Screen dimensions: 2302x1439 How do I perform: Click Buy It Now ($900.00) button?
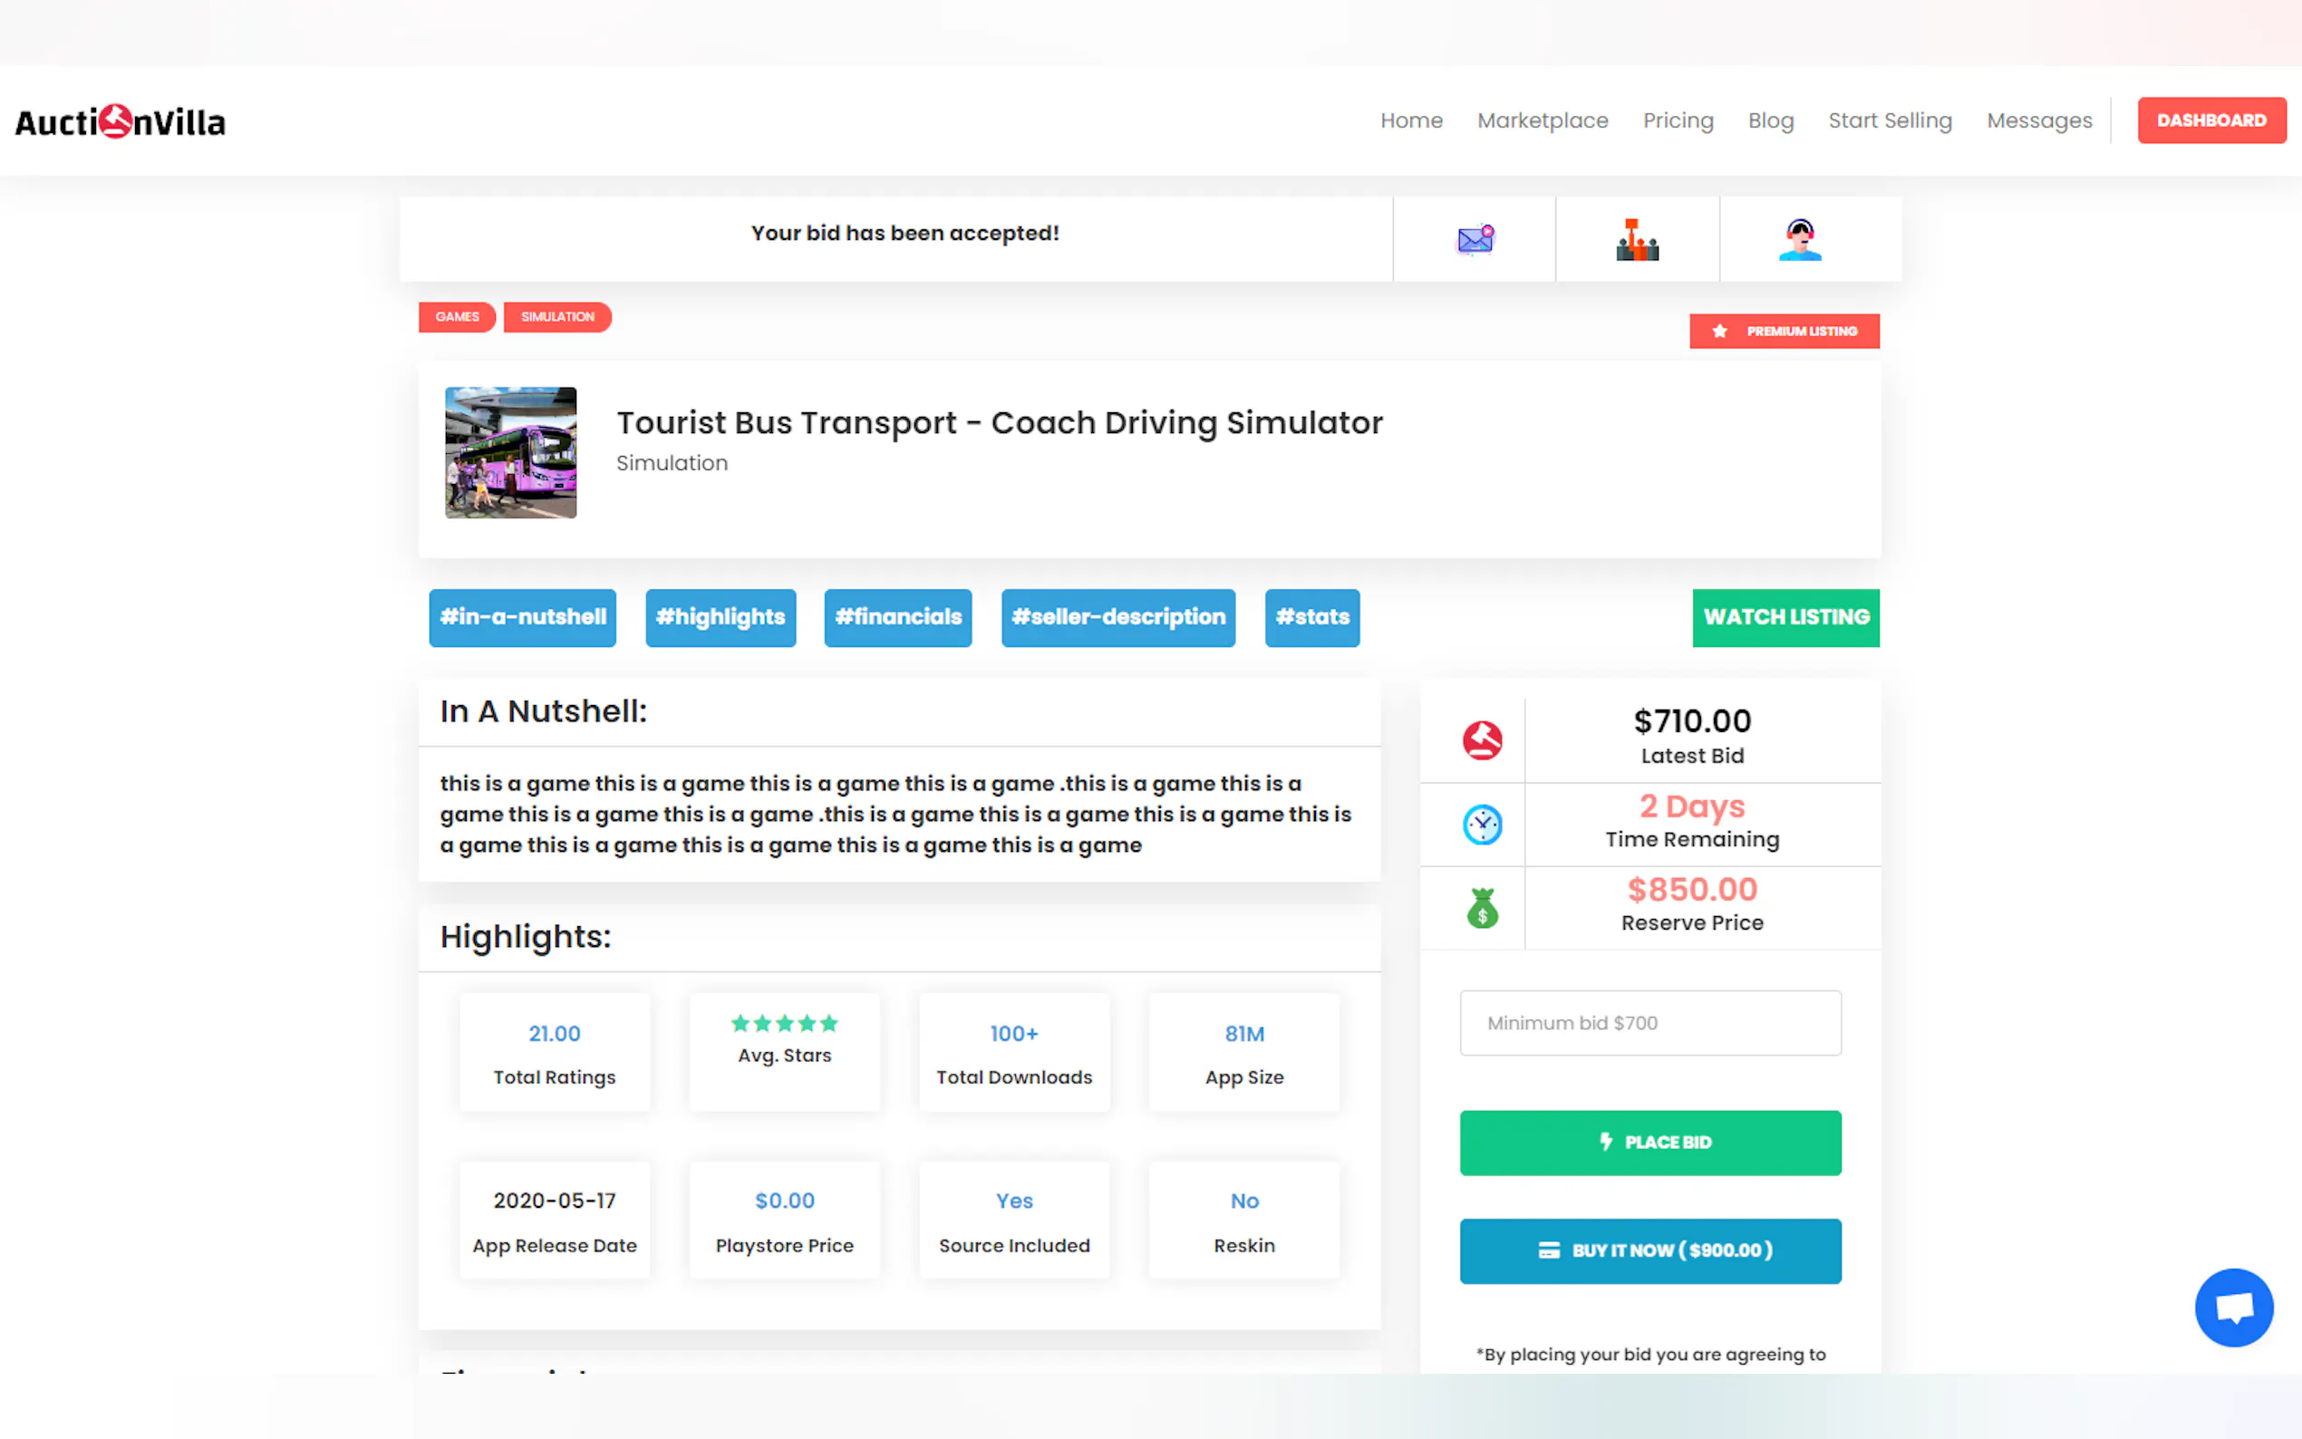click(x=1649, y=1251)
